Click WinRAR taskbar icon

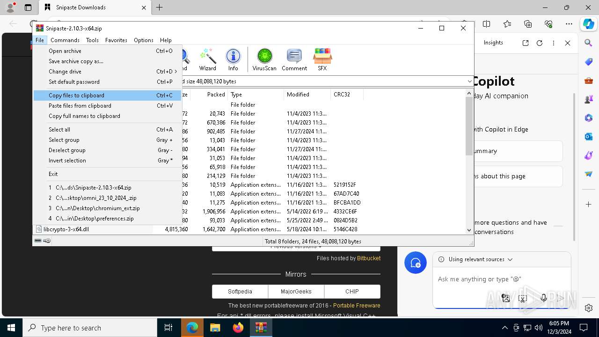click(x=261, y=328)
